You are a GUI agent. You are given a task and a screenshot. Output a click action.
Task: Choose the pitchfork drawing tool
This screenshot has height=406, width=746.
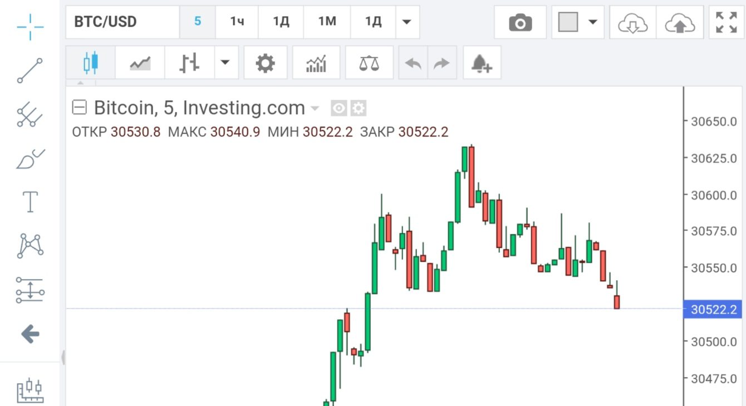pos(30,115)
